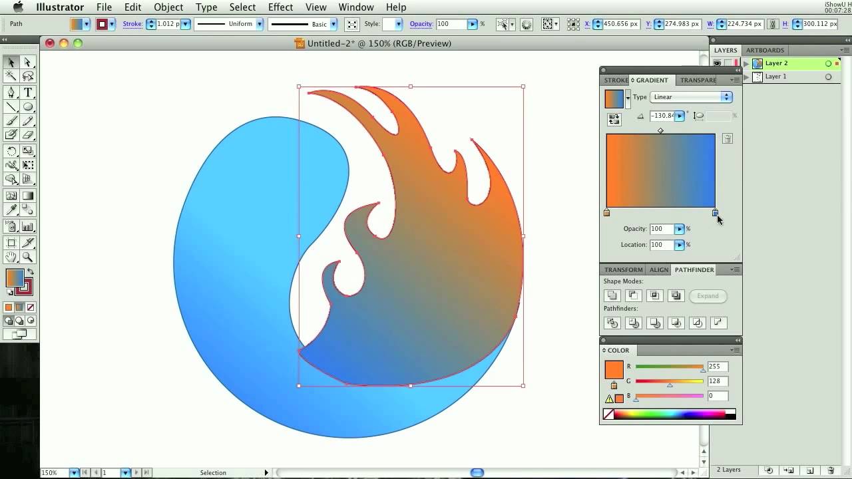This screenshot has width=852, height=479.
Task: Open the gradient Type dropdown
Action: (x=691, y=97)
